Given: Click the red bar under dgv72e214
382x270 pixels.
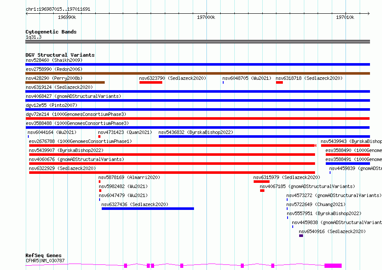Looking at the screenshot, I should point(197,118).
